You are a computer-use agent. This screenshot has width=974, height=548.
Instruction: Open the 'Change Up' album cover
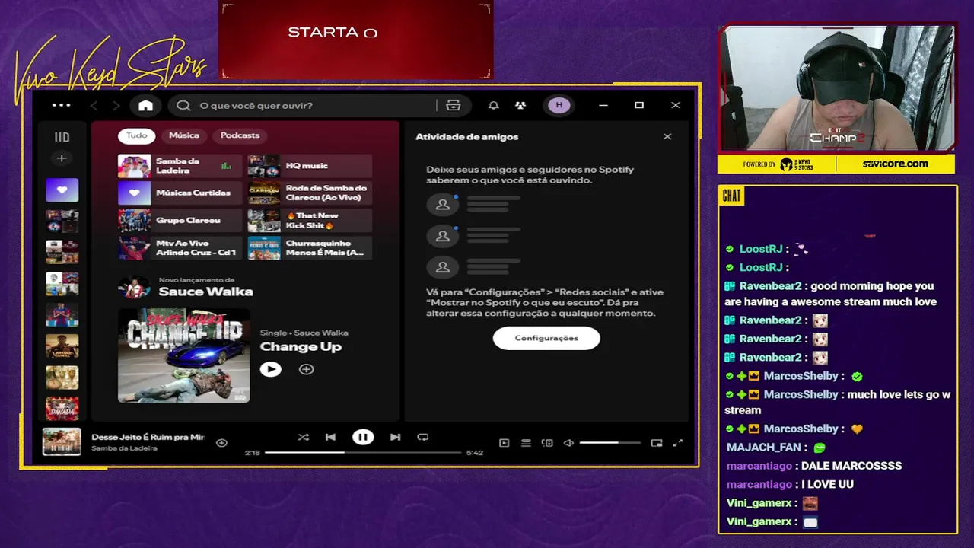[183, 355]
